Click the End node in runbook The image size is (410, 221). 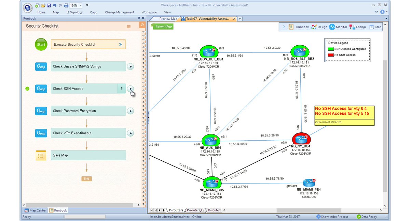click(86, 178)
